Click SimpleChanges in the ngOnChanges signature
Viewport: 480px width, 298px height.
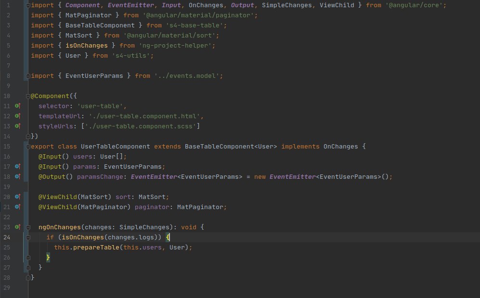[144, 227]
